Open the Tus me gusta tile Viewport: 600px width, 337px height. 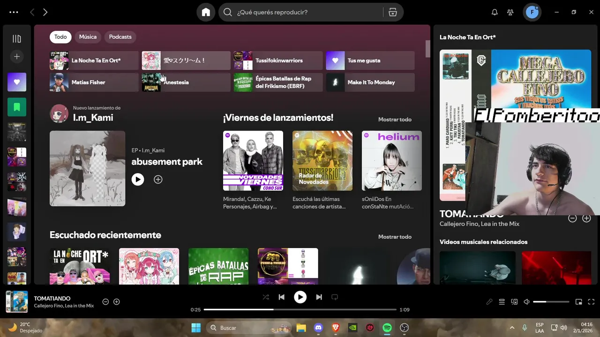coord(370,60)
